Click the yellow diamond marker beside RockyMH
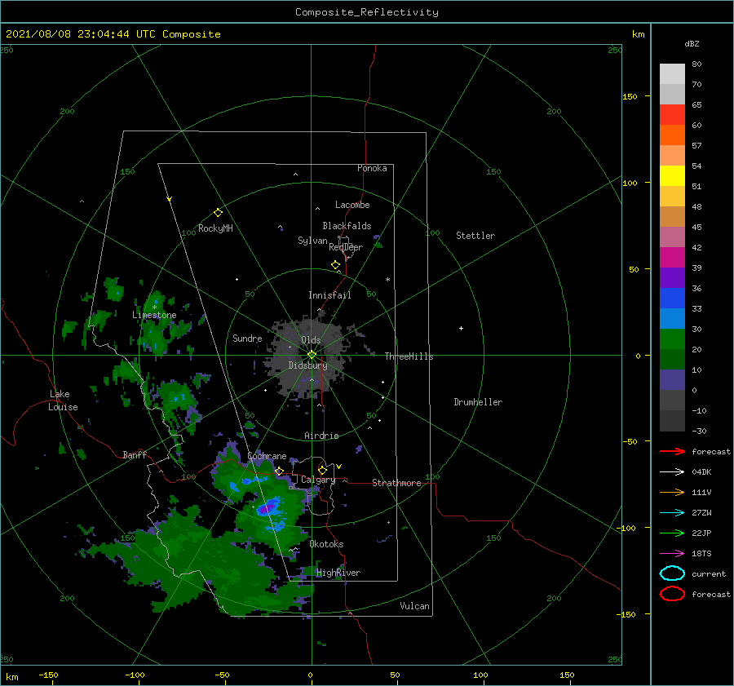The height and width of the screenshot is (686, 734). (x=218, y=213)
